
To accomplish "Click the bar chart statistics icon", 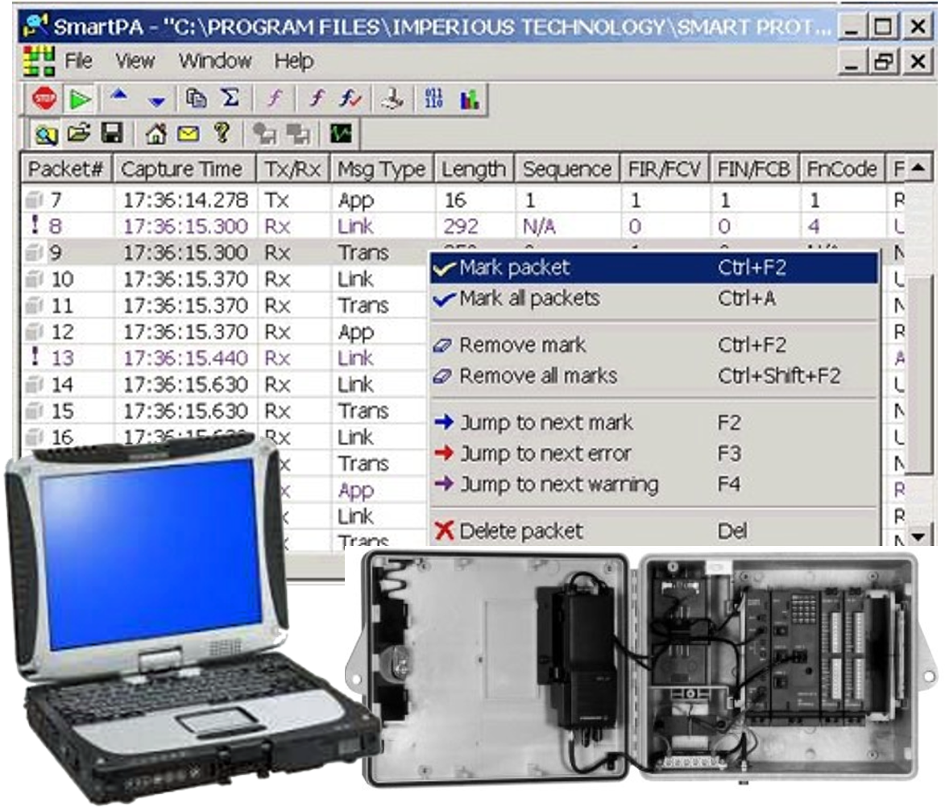I will pyautogui.click(x=469, y=99).
